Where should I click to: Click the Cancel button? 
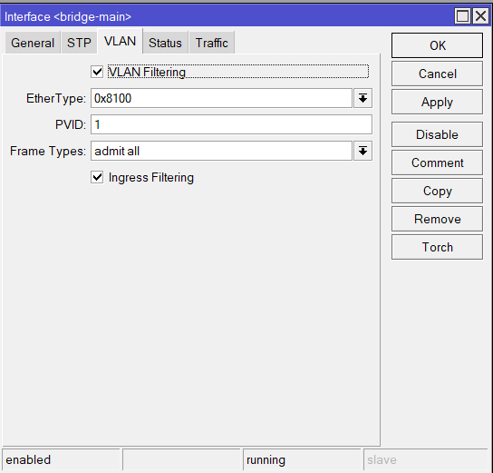click(437, 74)
